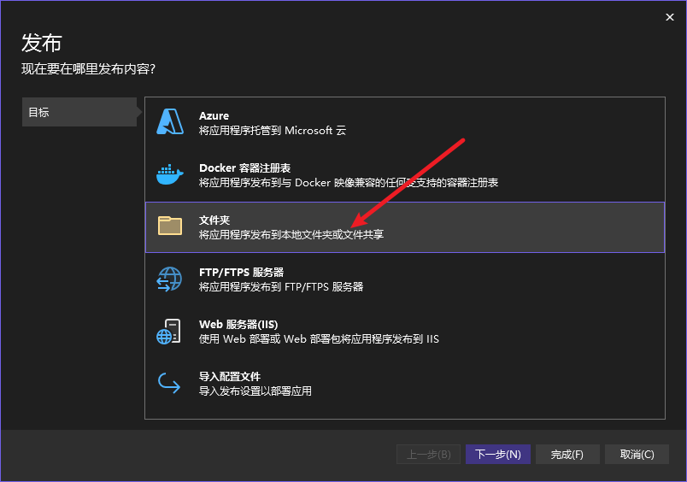Select the 目标 step tab
Viewport: 687px width, 482px height.
[79, 112]
